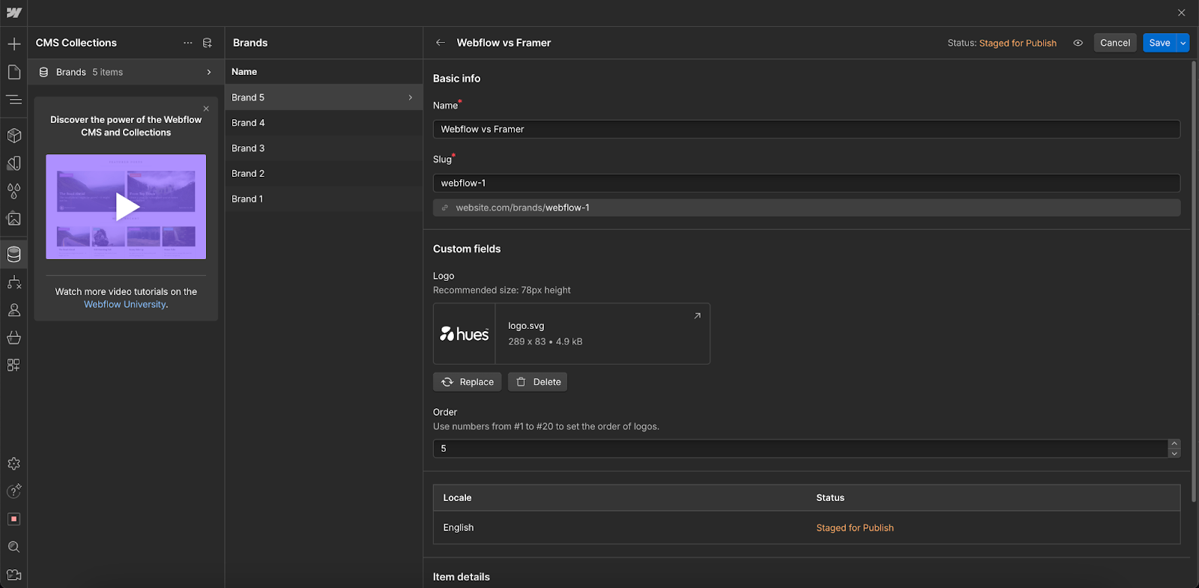This screenshot has width=1199, height=588.
Task: Select Brand 2 item
Action: pos(324,173)
